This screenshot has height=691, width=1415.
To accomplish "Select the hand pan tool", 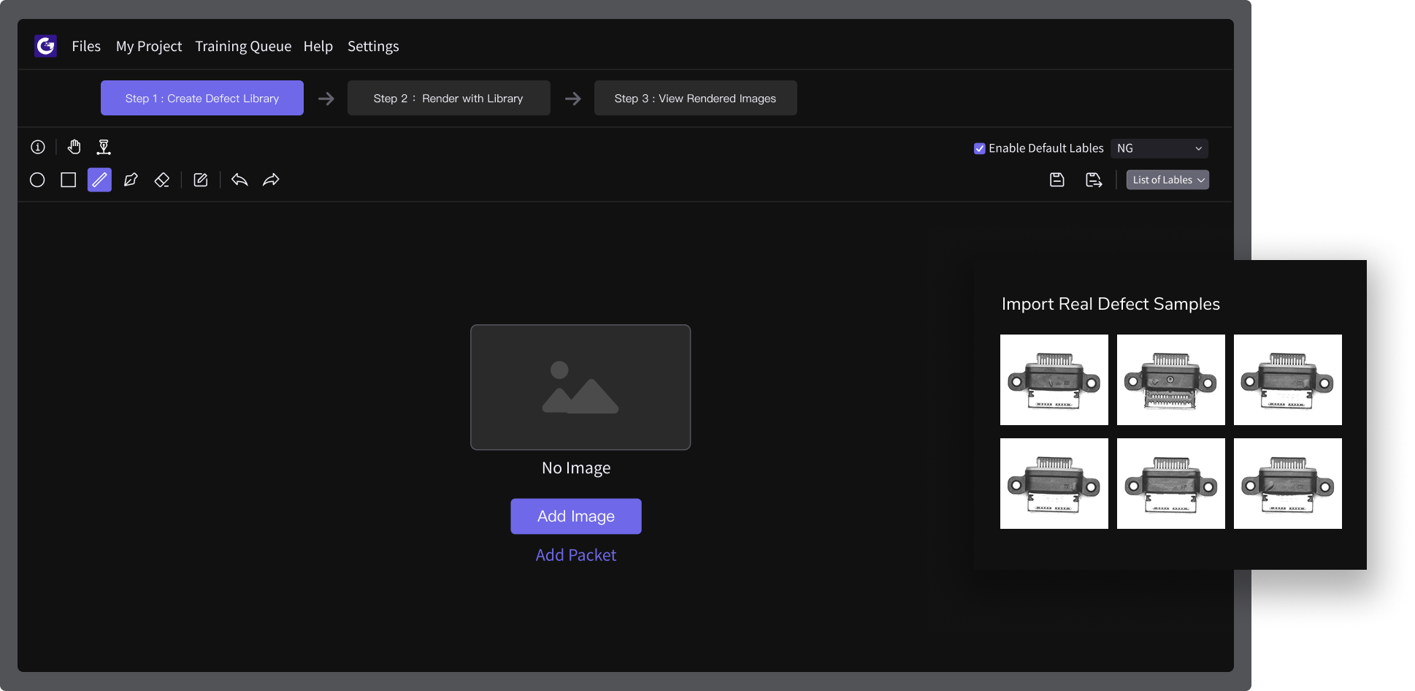I will tap(74, 148).
